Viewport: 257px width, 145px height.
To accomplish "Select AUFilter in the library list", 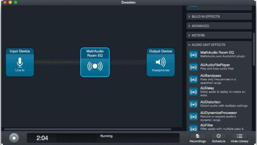I will [x=220, y=128].
